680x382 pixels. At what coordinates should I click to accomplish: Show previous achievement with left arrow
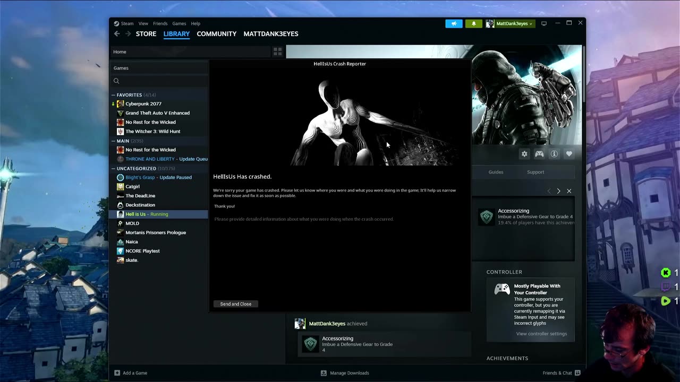click(x=549, y=191)
